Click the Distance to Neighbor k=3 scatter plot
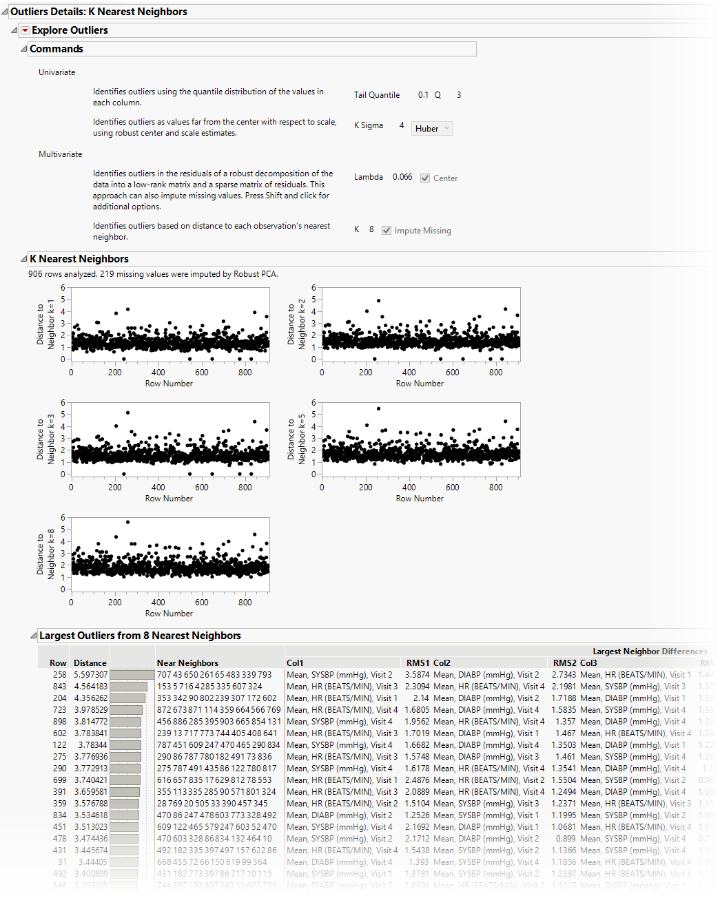Image resolution: width=720 pixels, height=898 pixels. pos(170,439)
